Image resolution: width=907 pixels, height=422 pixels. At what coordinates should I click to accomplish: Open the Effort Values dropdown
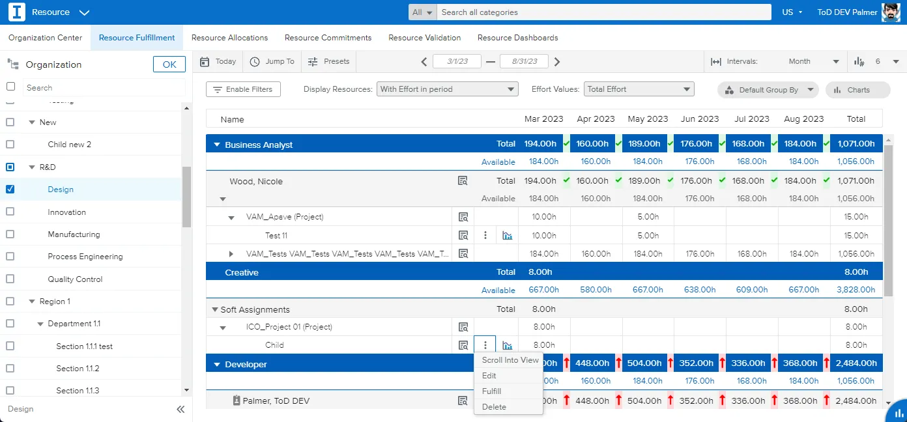(639, 89)
